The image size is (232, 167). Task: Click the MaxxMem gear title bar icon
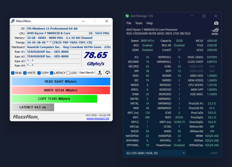point(13,21)
